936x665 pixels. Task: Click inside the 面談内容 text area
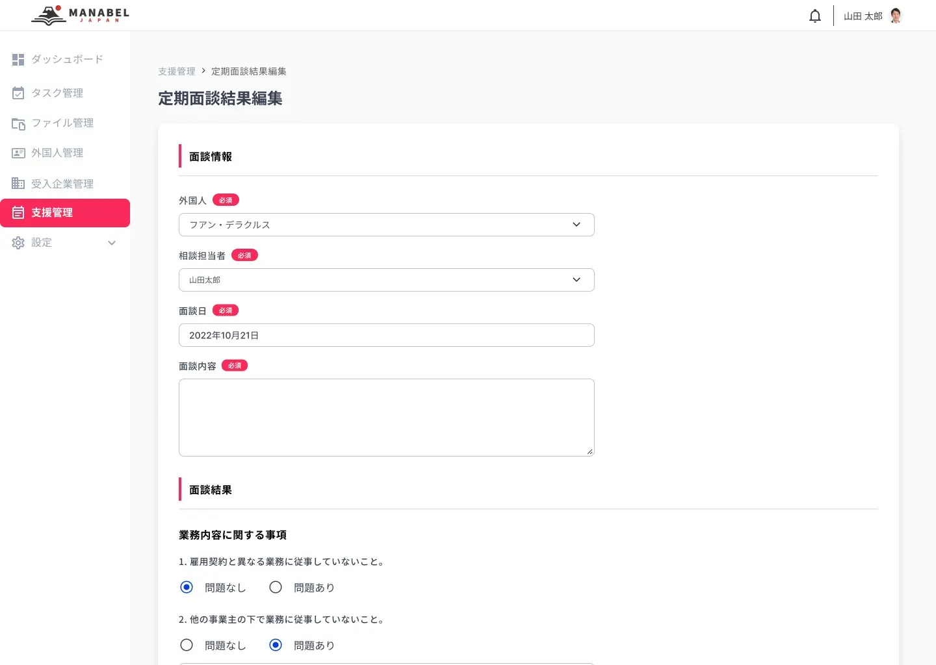click(386, 418)
